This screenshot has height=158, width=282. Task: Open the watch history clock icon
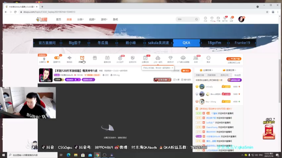click(206, 19)
